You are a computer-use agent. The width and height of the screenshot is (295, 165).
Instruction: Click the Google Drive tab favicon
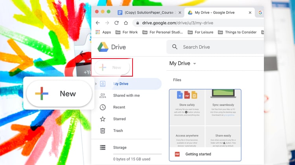(190, 13)
